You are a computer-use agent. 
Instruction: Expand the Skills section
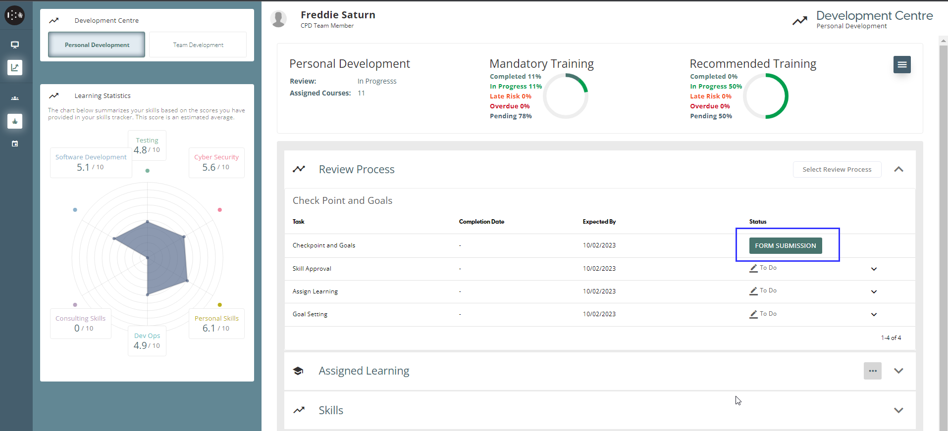click(898, 410)
